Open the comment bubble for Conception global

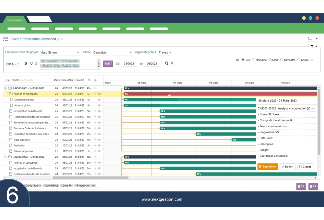pyautogui.click(x=99, y=100)
